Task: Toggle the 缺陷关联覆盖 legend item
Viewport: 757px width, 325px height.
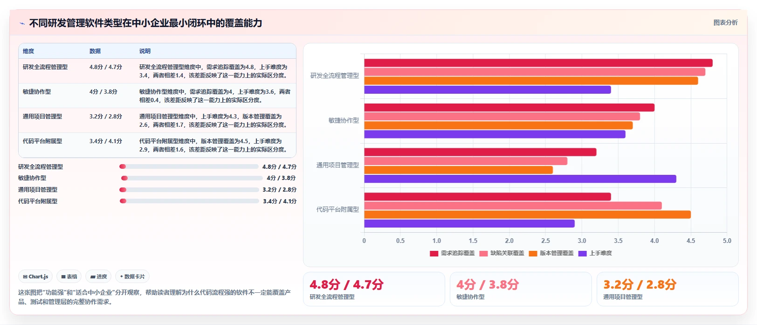Action: coord(502,253)
